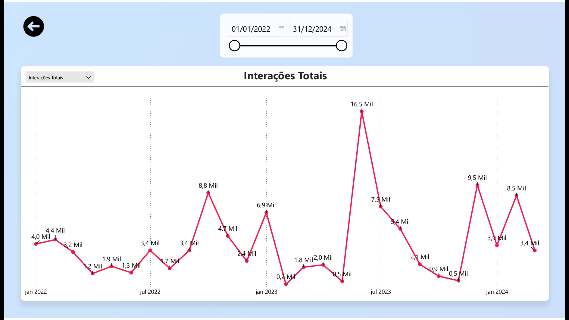Click the jan 2022 axis label
This screenshot has width=569, height=320.
(x=36, y=292)
